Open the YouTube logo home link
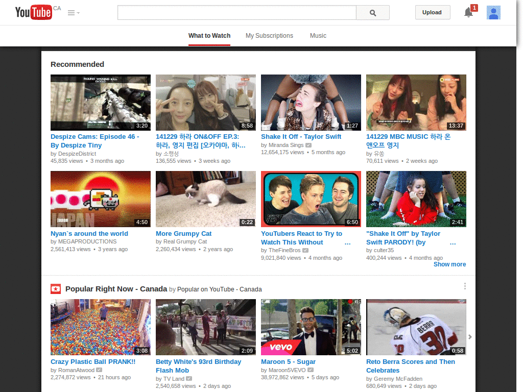Image resolution: width=523 pixels, height=392 pixels. (x=33, y=12)
